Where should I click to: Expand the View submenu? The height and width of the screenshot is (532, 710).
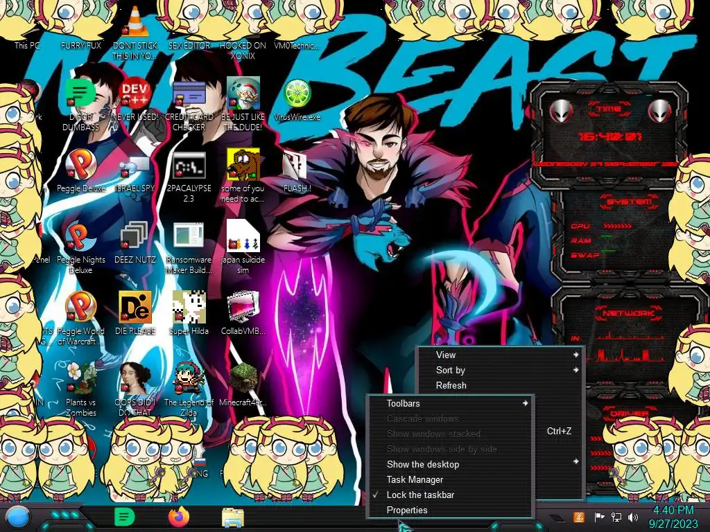coord(501,355)
